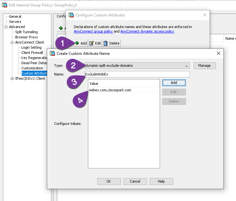The width and height of the screenshot is (236, 201).
Task: Select Servers in the policy tree
Action: point(15,22)
